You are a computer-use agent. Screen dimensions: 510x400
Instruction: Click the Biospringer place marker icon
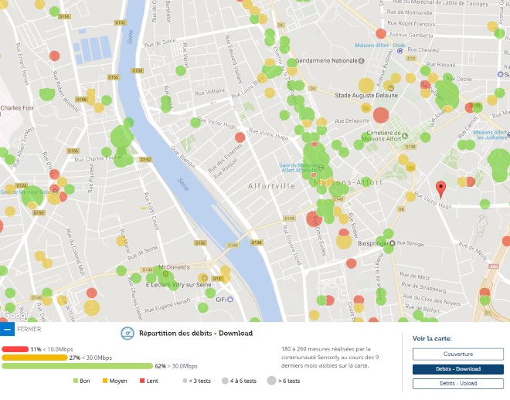(x=393, y=243)
